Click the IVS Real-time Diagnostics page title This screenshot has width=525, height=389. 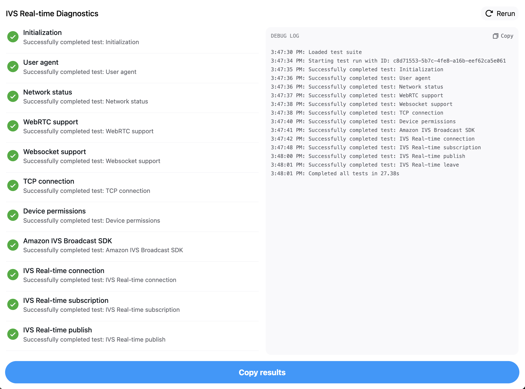52,13
